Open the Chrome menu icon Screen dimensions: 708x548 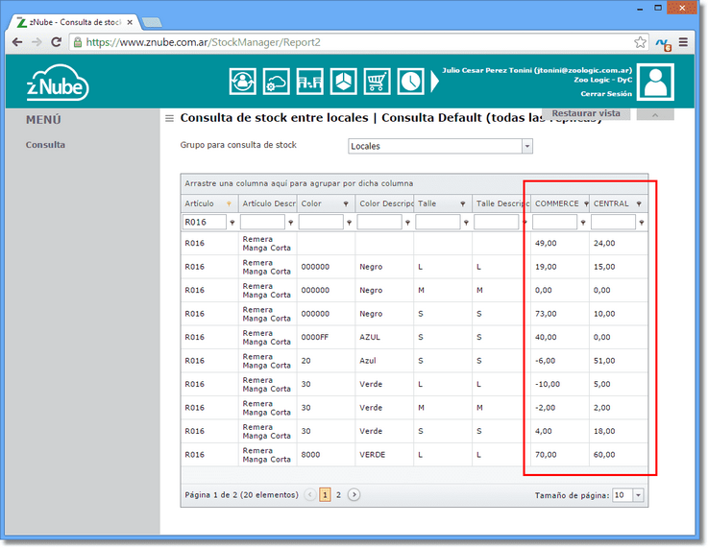683,42
